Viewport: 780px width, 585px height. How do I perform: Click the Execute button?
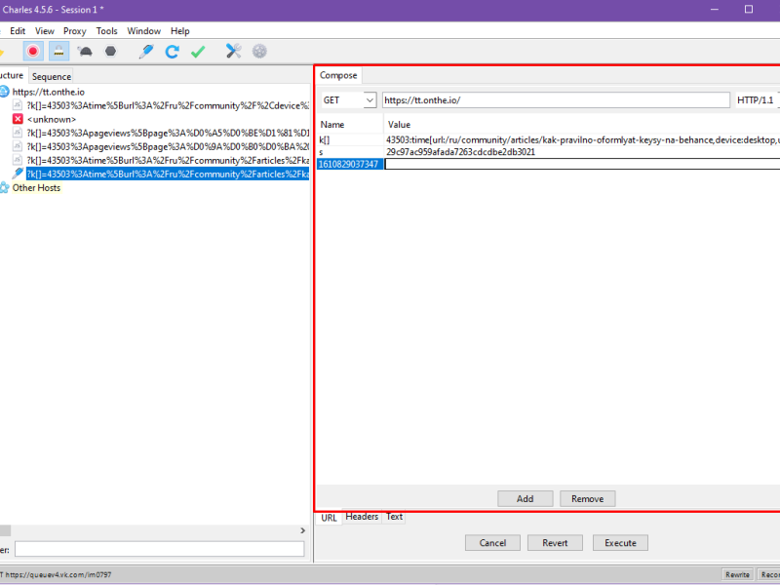pos(620,543)
